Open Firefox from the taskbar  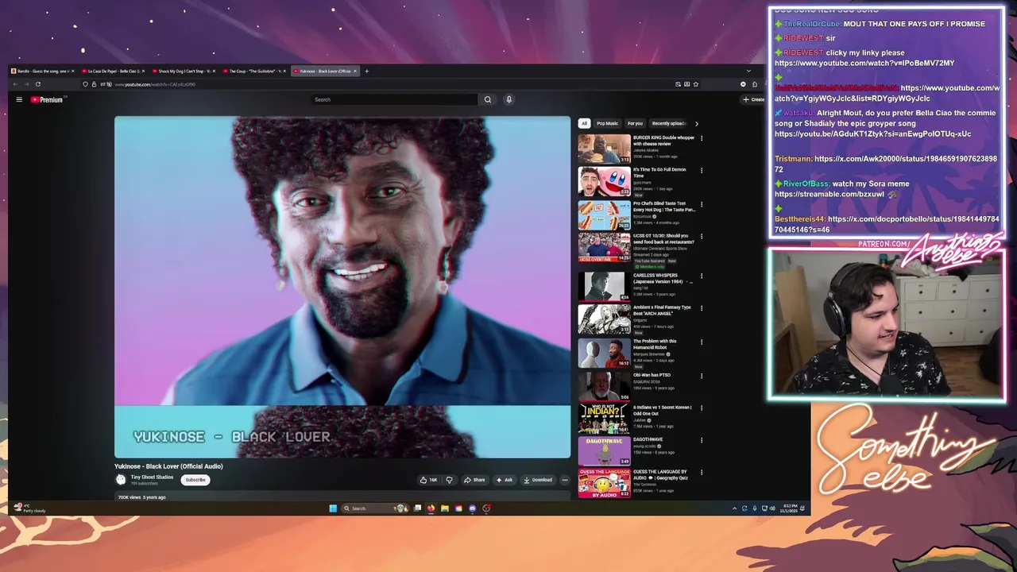pos(431,508)
